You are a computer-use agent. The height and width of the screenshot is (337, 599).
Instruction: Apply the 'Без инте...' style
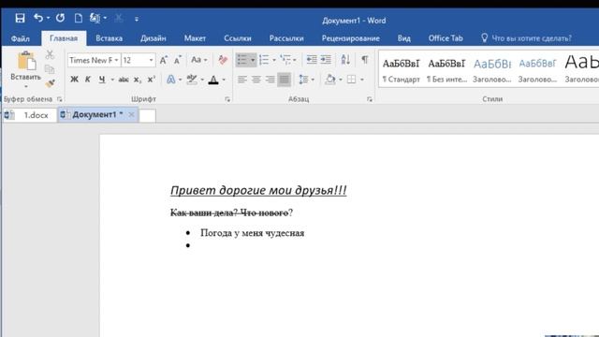[446, 70]
